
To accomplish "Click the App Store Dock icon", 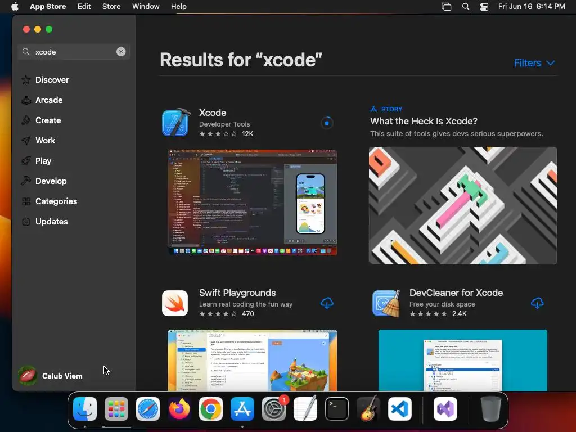I will pos(242,409).
